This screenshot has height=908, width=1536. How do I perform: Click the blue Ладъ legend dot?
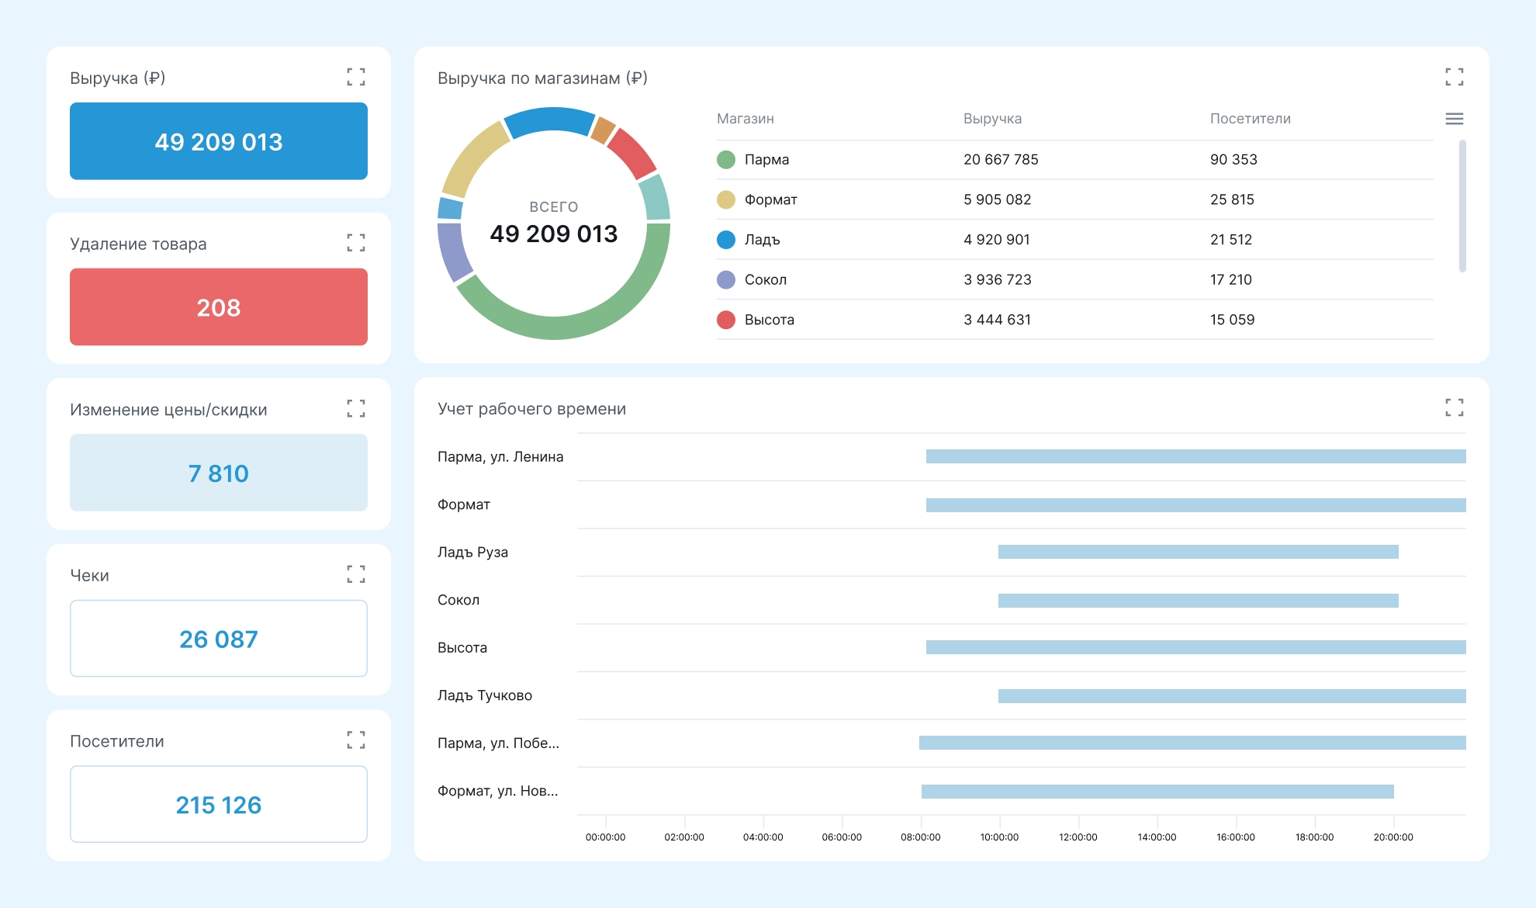[x=726, y=240]
